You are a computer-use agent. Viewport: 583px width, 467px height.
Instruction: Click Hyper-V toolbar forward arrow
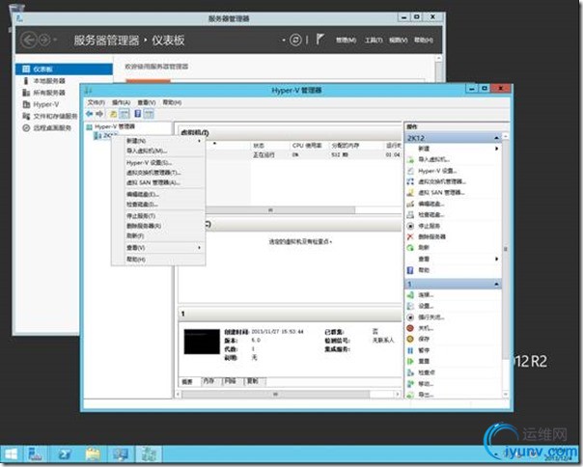click(x=99, y=114)
